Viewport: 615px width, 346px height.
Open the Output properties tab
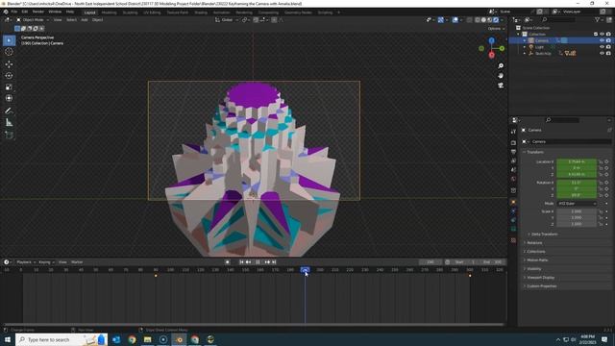point(513,152)
